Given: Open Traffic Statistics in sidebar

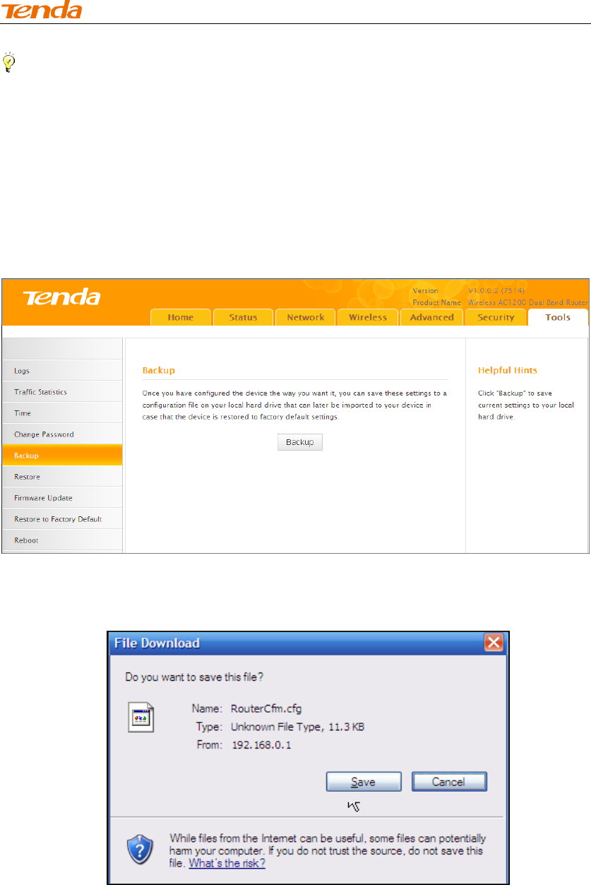Looking at the screenshot, I should point(61,391).
